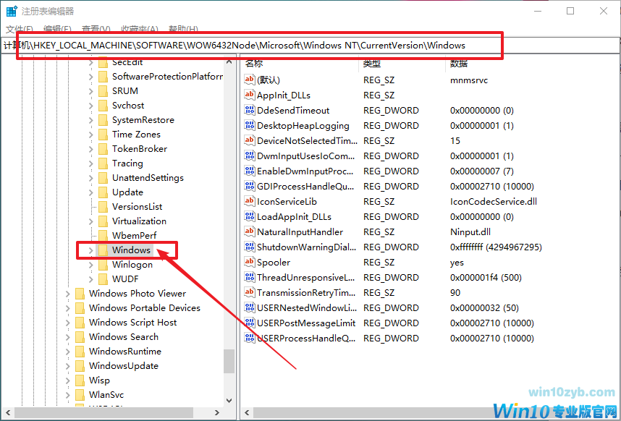Click the Ninput.dll data cell
The height and width of the screenshot is (421, 621).
point(470,232)
